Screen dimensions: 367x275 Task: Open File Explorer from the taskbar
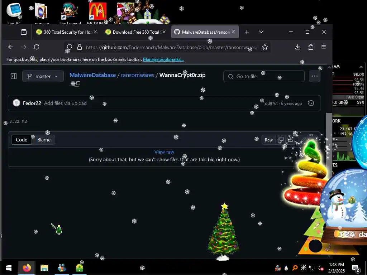(x=44, y=268)
